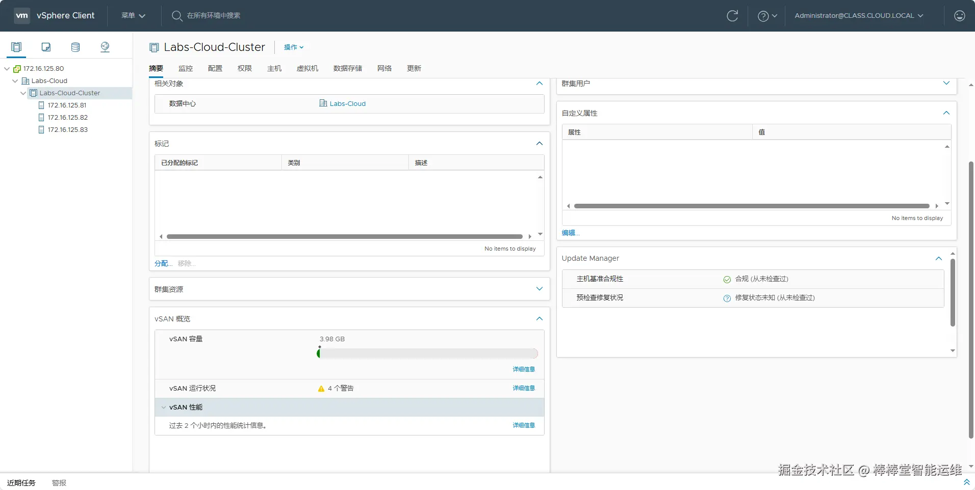
Task: Open the 警报 bottom tab
Action: tap(59, 483)
